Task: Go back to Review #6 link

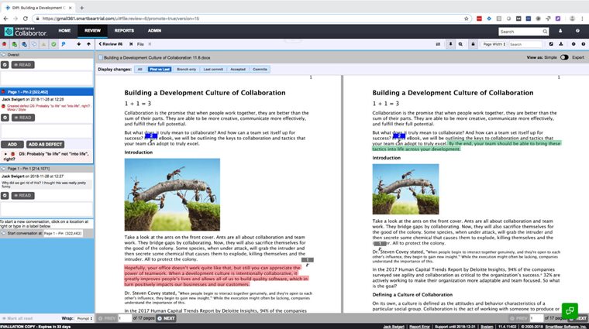Action: click(110, 44)
